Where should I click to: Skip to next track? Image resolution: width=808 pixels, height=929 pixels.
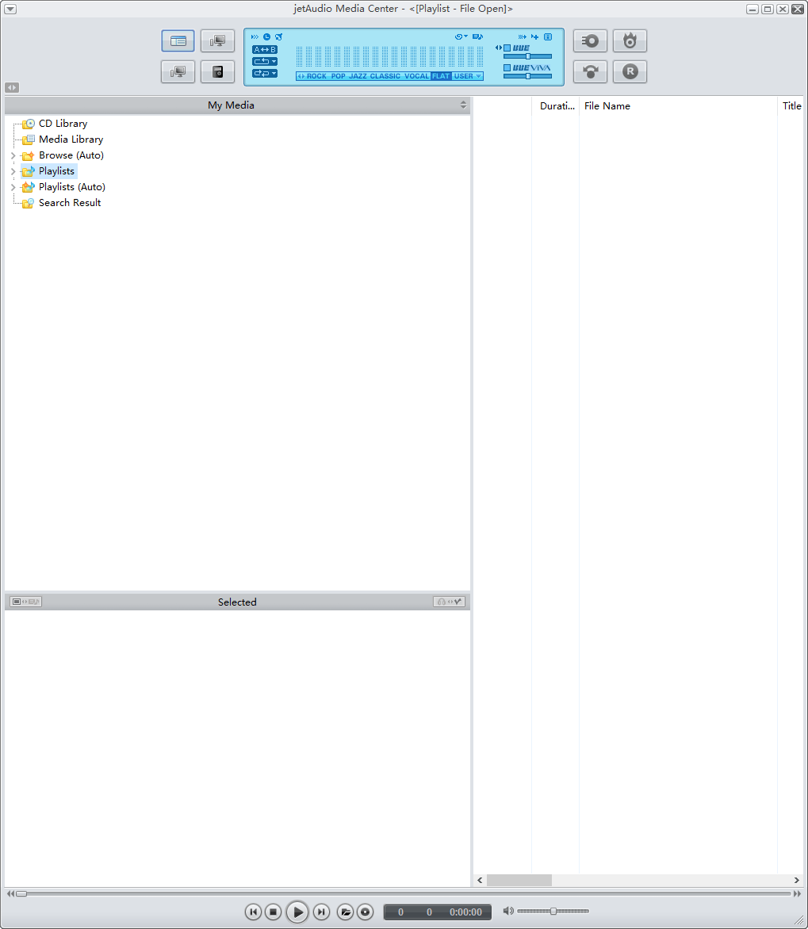tap(321, 912)
